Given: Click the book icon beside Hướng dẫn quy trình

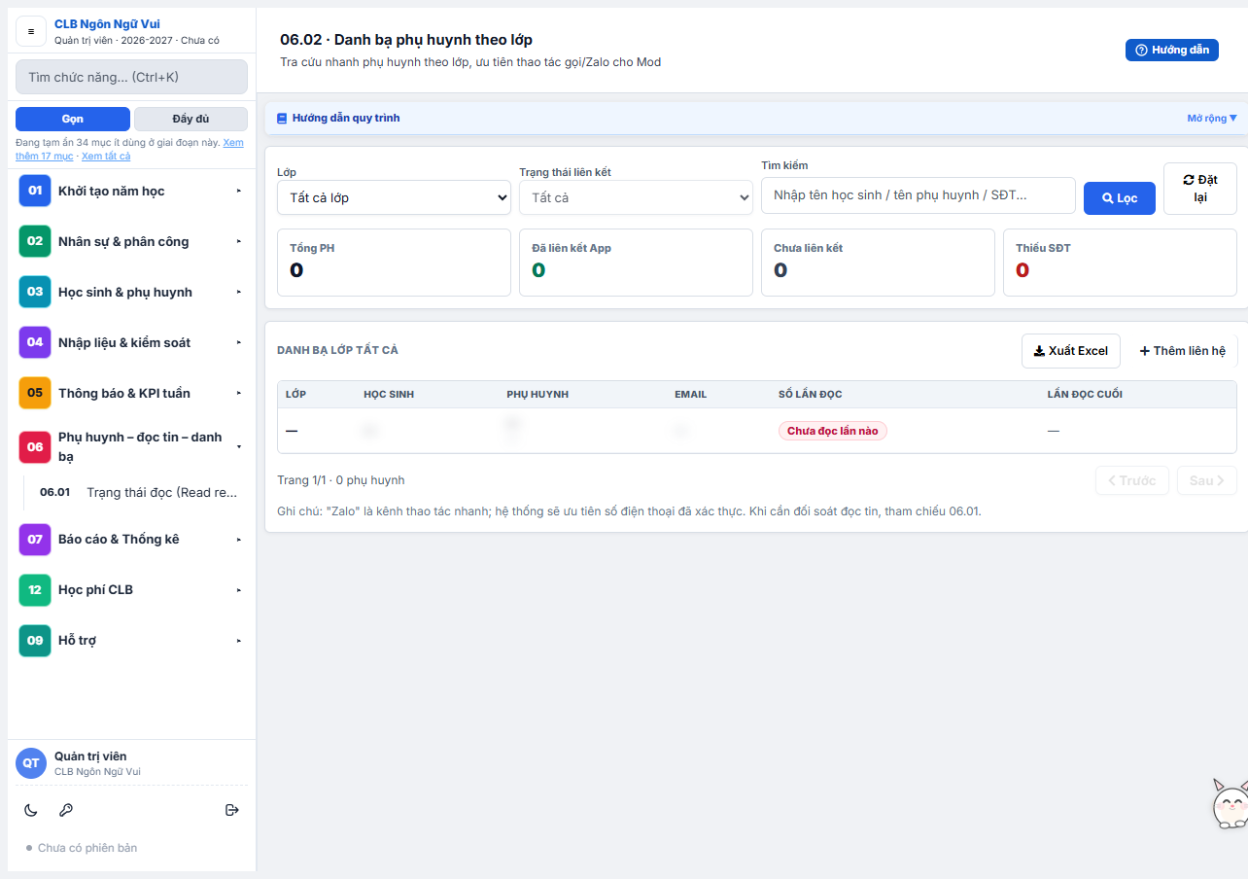Looking at the screenshot, I should click(x=282, y=119).
